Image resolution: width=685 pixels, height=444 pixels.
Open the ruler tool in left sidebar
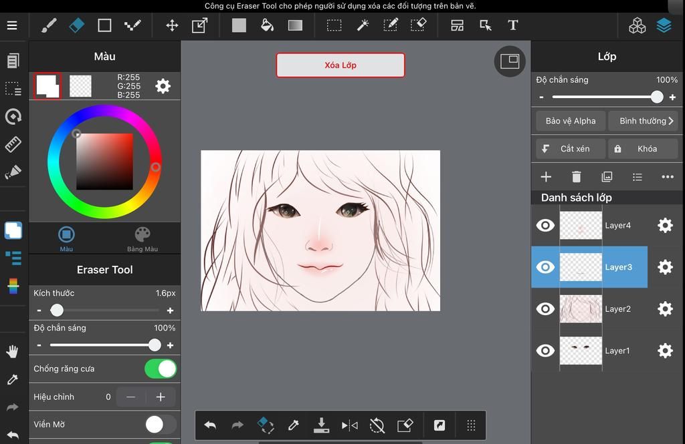(13, 144)
